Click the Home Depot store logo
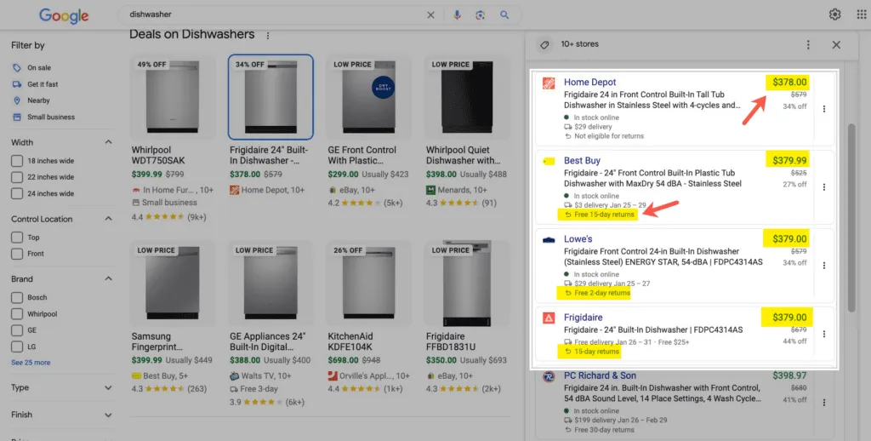The width and height of the screenshot is (871, 441). point(549,83)
